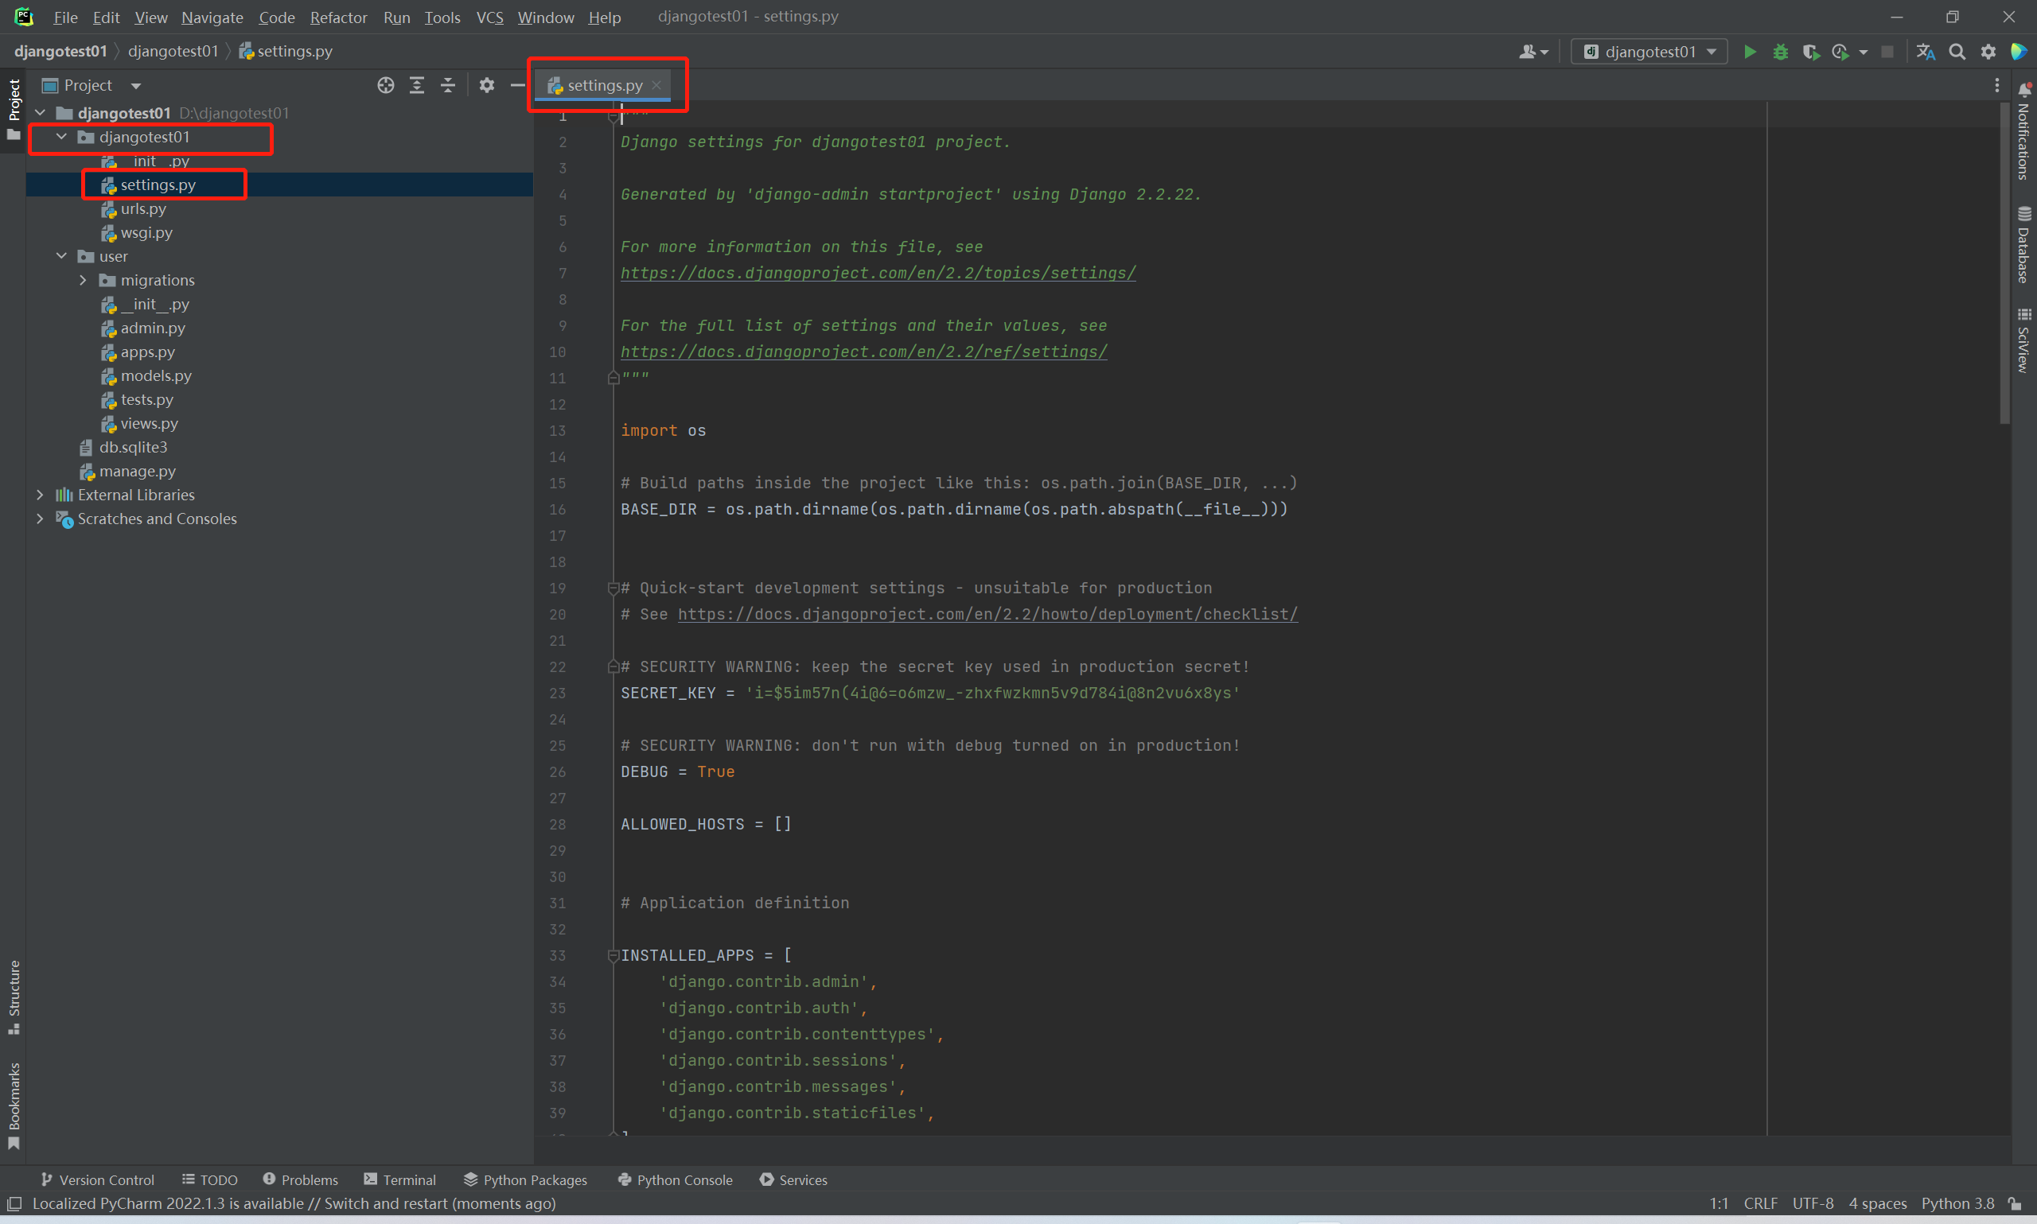The image size is (2037, 1224).
Task: Click the Stop square icon
Action: pos(1887,51)
